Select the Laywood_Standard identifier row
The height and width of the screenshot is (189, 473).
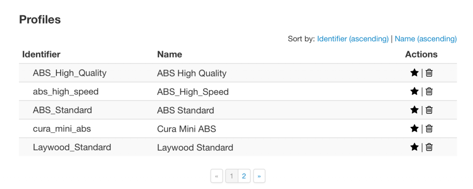pyautogui.click(x=238, y=147)
